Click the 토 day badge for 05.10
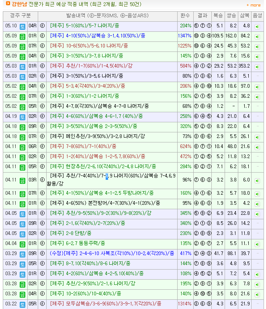The height and width of the screenshot is (309, 266). coord(23,26)
